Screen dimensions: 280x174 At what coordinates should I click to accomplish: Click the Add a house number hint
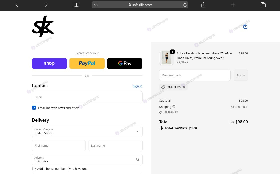[x=62, y=169]
